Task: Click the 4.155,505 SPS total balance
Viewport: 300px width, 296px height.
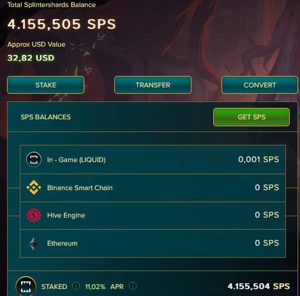Action: point(62,24)
